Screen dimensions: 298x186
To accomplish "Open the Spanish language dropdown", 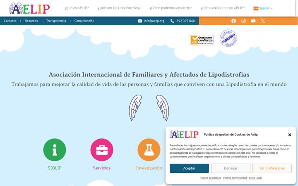I will coord(263,8).
